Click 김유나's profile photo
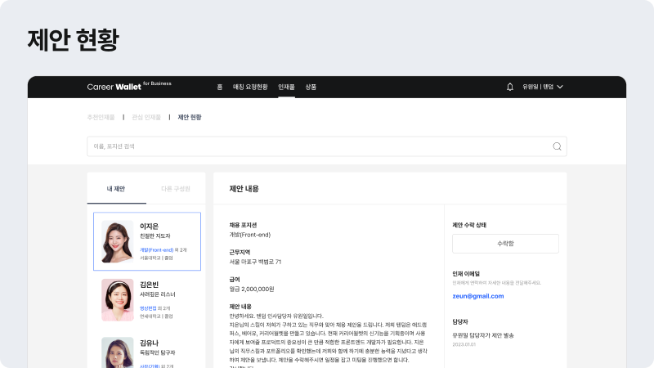 pos(117,352)
